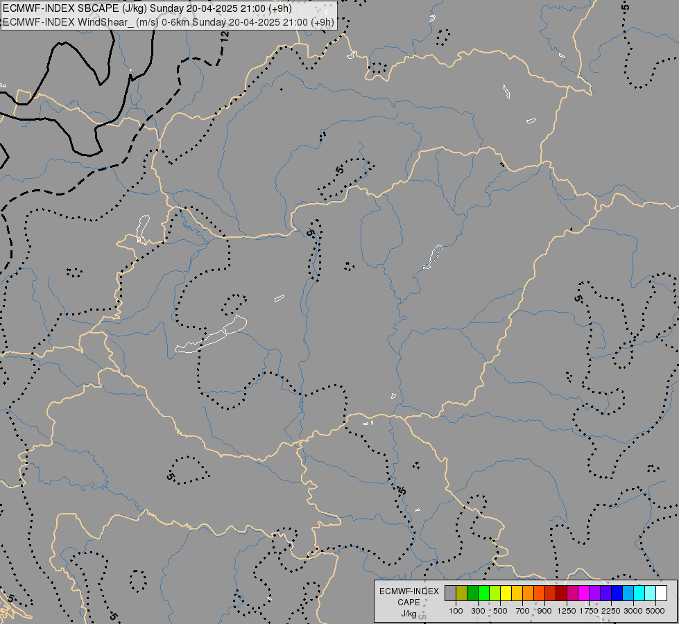Click the CAPE label in the legend
Viewport: 679px width, 624px height.
click(409, 603)
